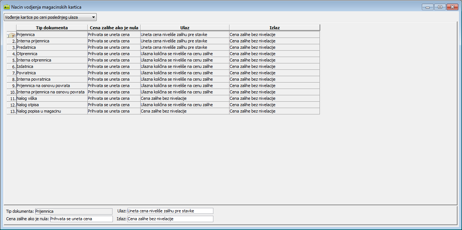Click the Izlaz cell in the Nalog otpisa row

pyautogui.click(x=274, y=105)
